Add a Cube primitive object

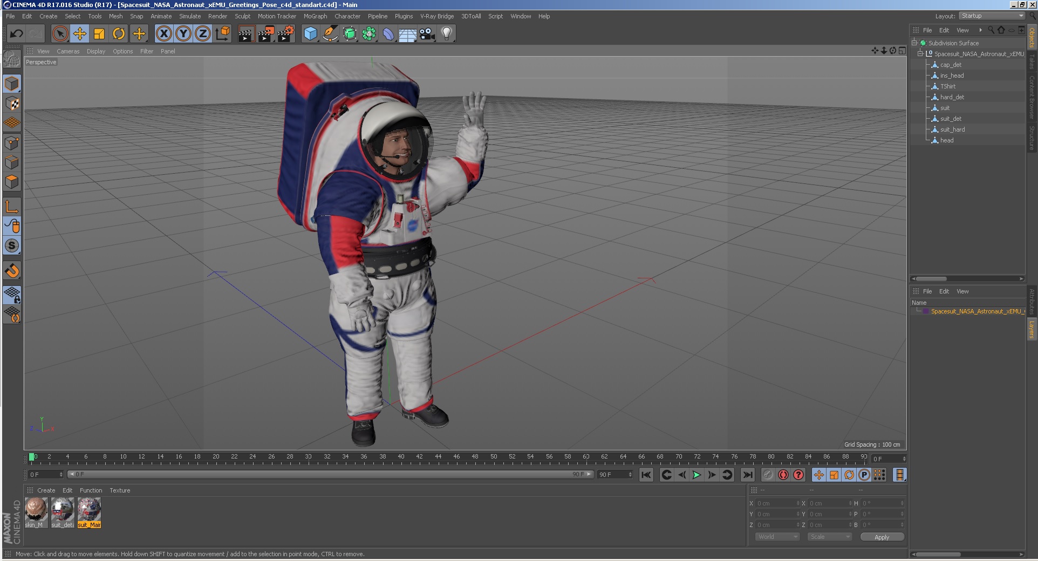tap(310, 34)
